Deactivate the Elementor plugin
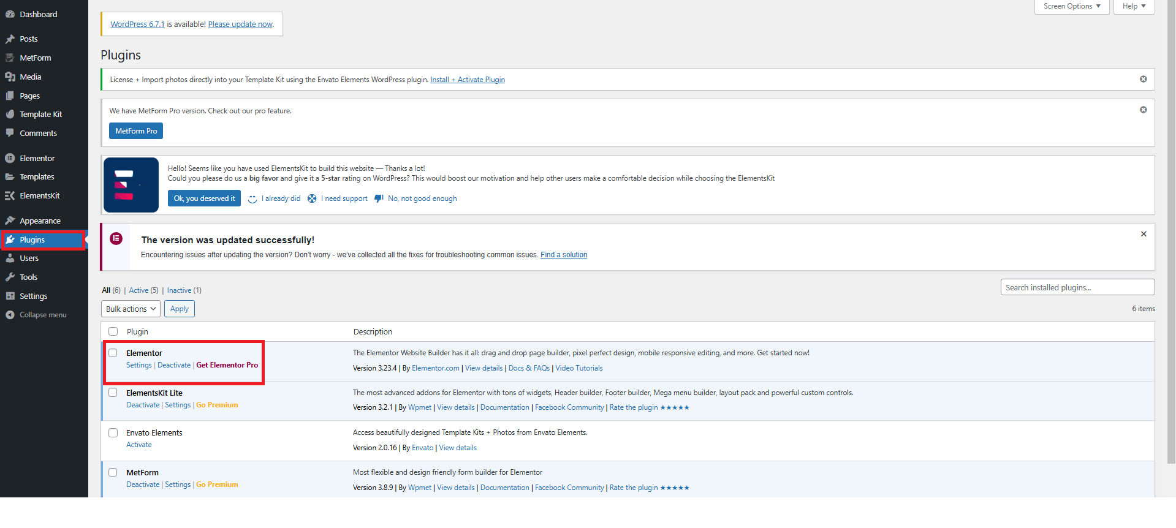 pyautogui.click(x=174, y=365)
